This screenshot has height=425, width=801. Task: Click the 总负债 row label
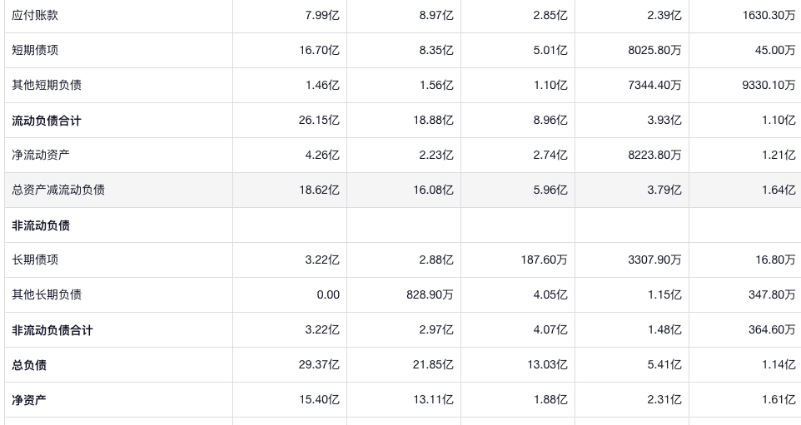tap(29, 365)
